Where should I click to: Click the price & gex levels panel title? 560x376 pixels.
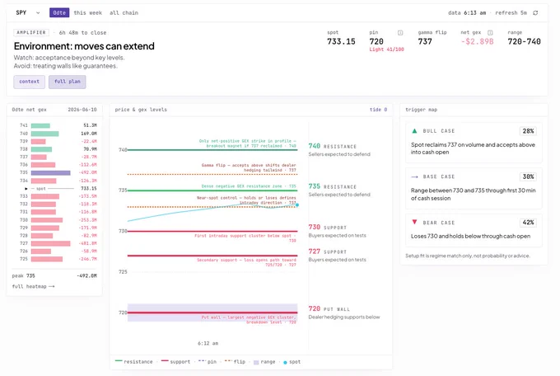click(141, 110)
